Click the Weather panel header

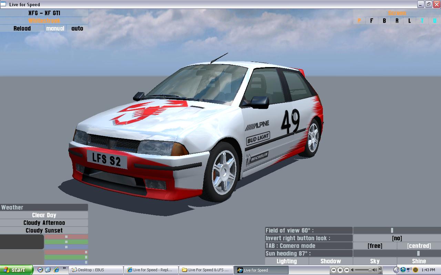pos(44,207)
